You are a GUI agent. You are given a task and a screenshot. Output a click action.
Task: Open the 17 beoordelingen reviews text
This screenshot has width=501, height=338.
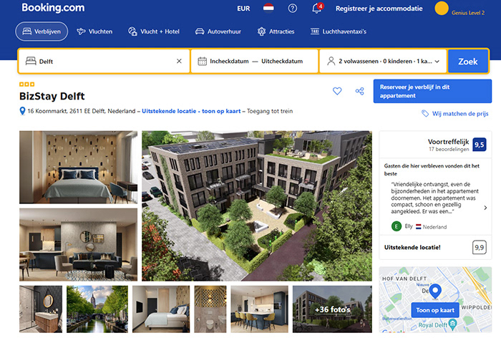pyautogui.click(x=449, y=150)
